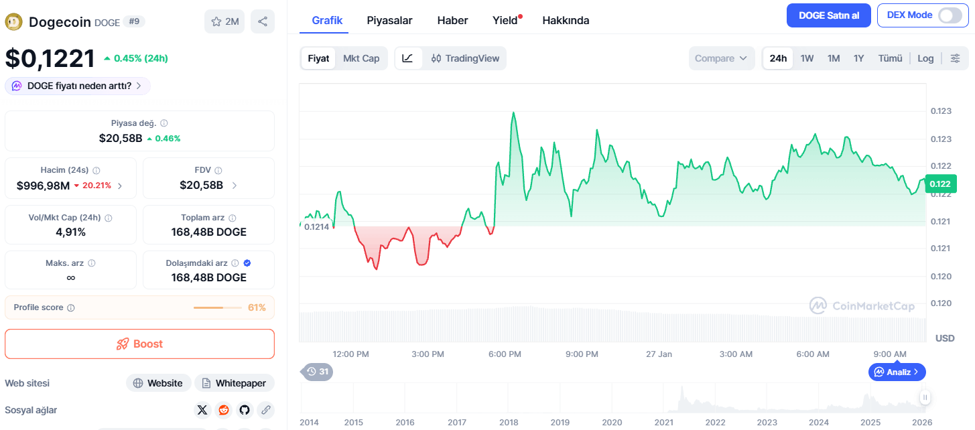Open the share icon button

(x=263, y=21)
